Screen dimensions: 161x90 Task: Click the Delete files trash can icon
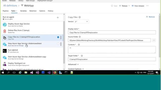tap(5, 31)
